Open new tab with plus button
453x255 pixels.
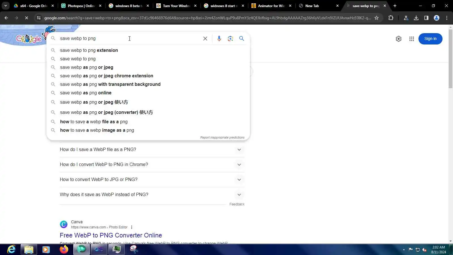[395, 6]
